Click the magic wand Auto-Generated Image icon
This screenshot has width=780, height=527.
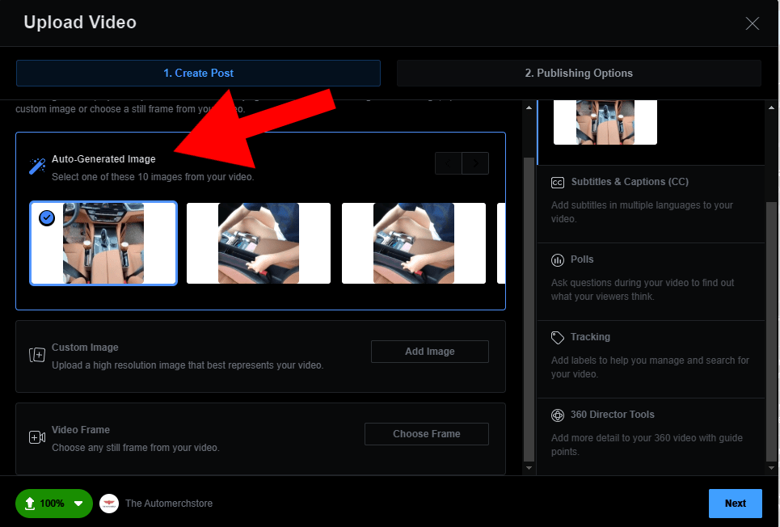[37, 167]
